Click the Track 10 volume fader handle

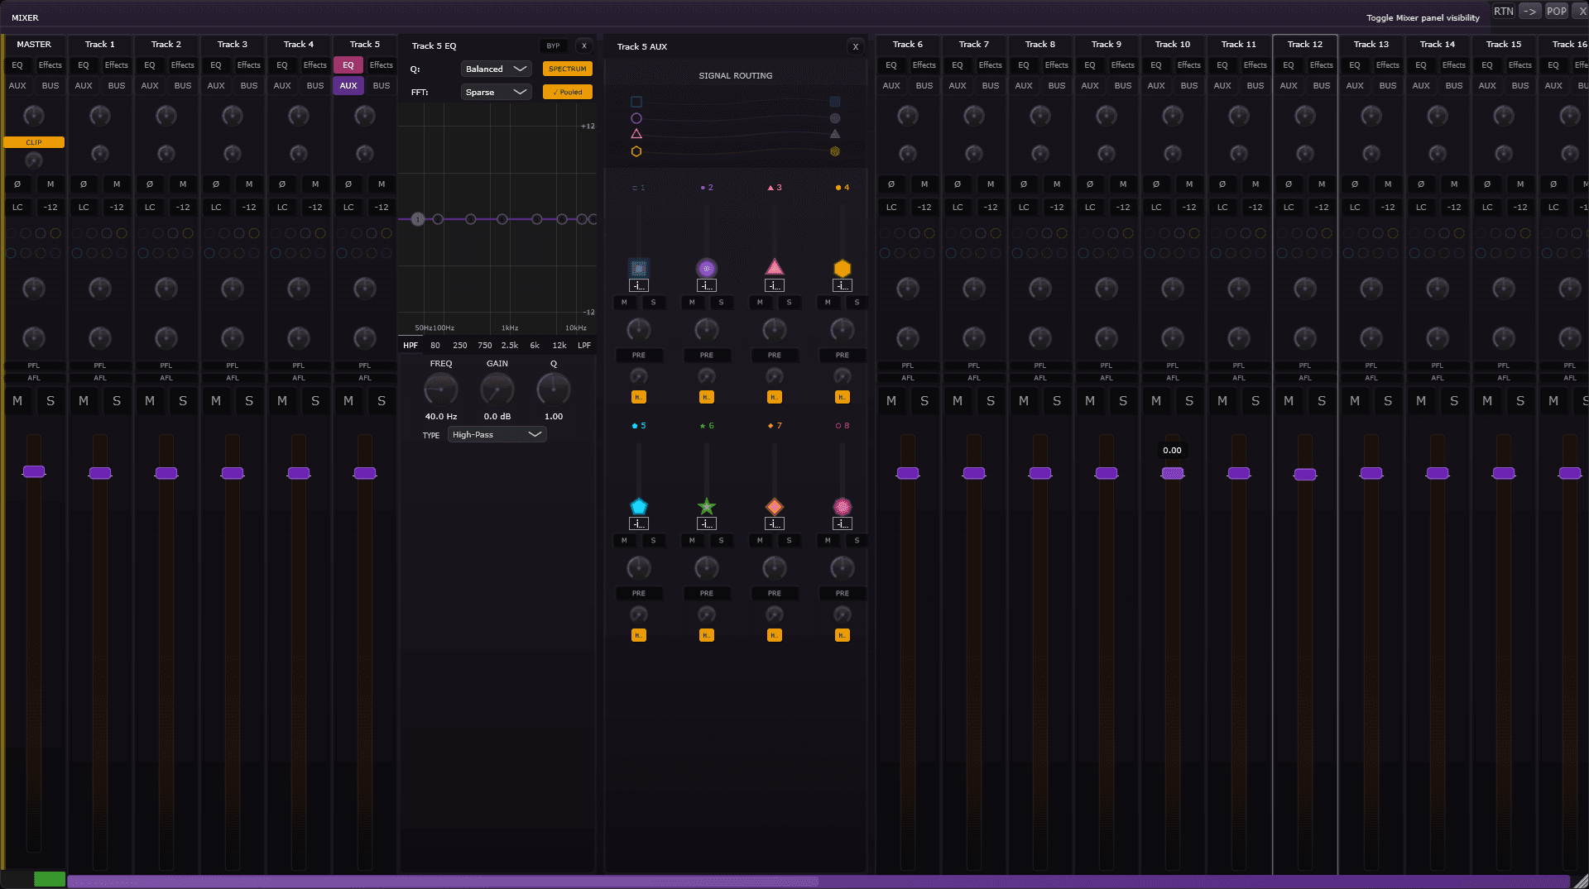pyautogui.click(x=1172, y=473)
